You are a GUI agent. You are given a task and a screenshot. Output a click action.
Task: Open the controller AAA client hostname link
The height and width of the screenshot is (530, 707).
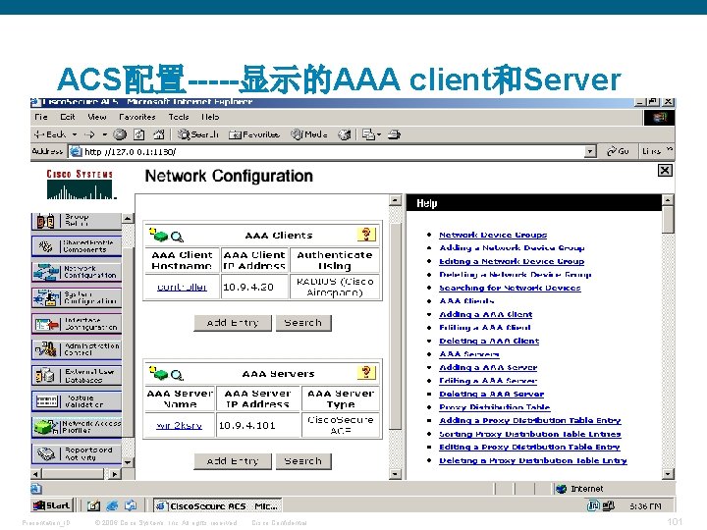click(x=182, y=287)
